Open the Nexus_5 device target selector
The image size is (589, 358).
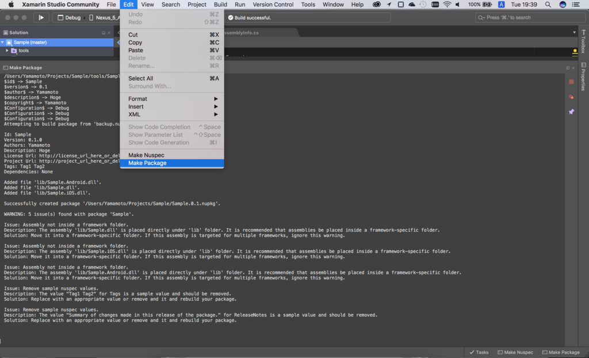[105, 18]
